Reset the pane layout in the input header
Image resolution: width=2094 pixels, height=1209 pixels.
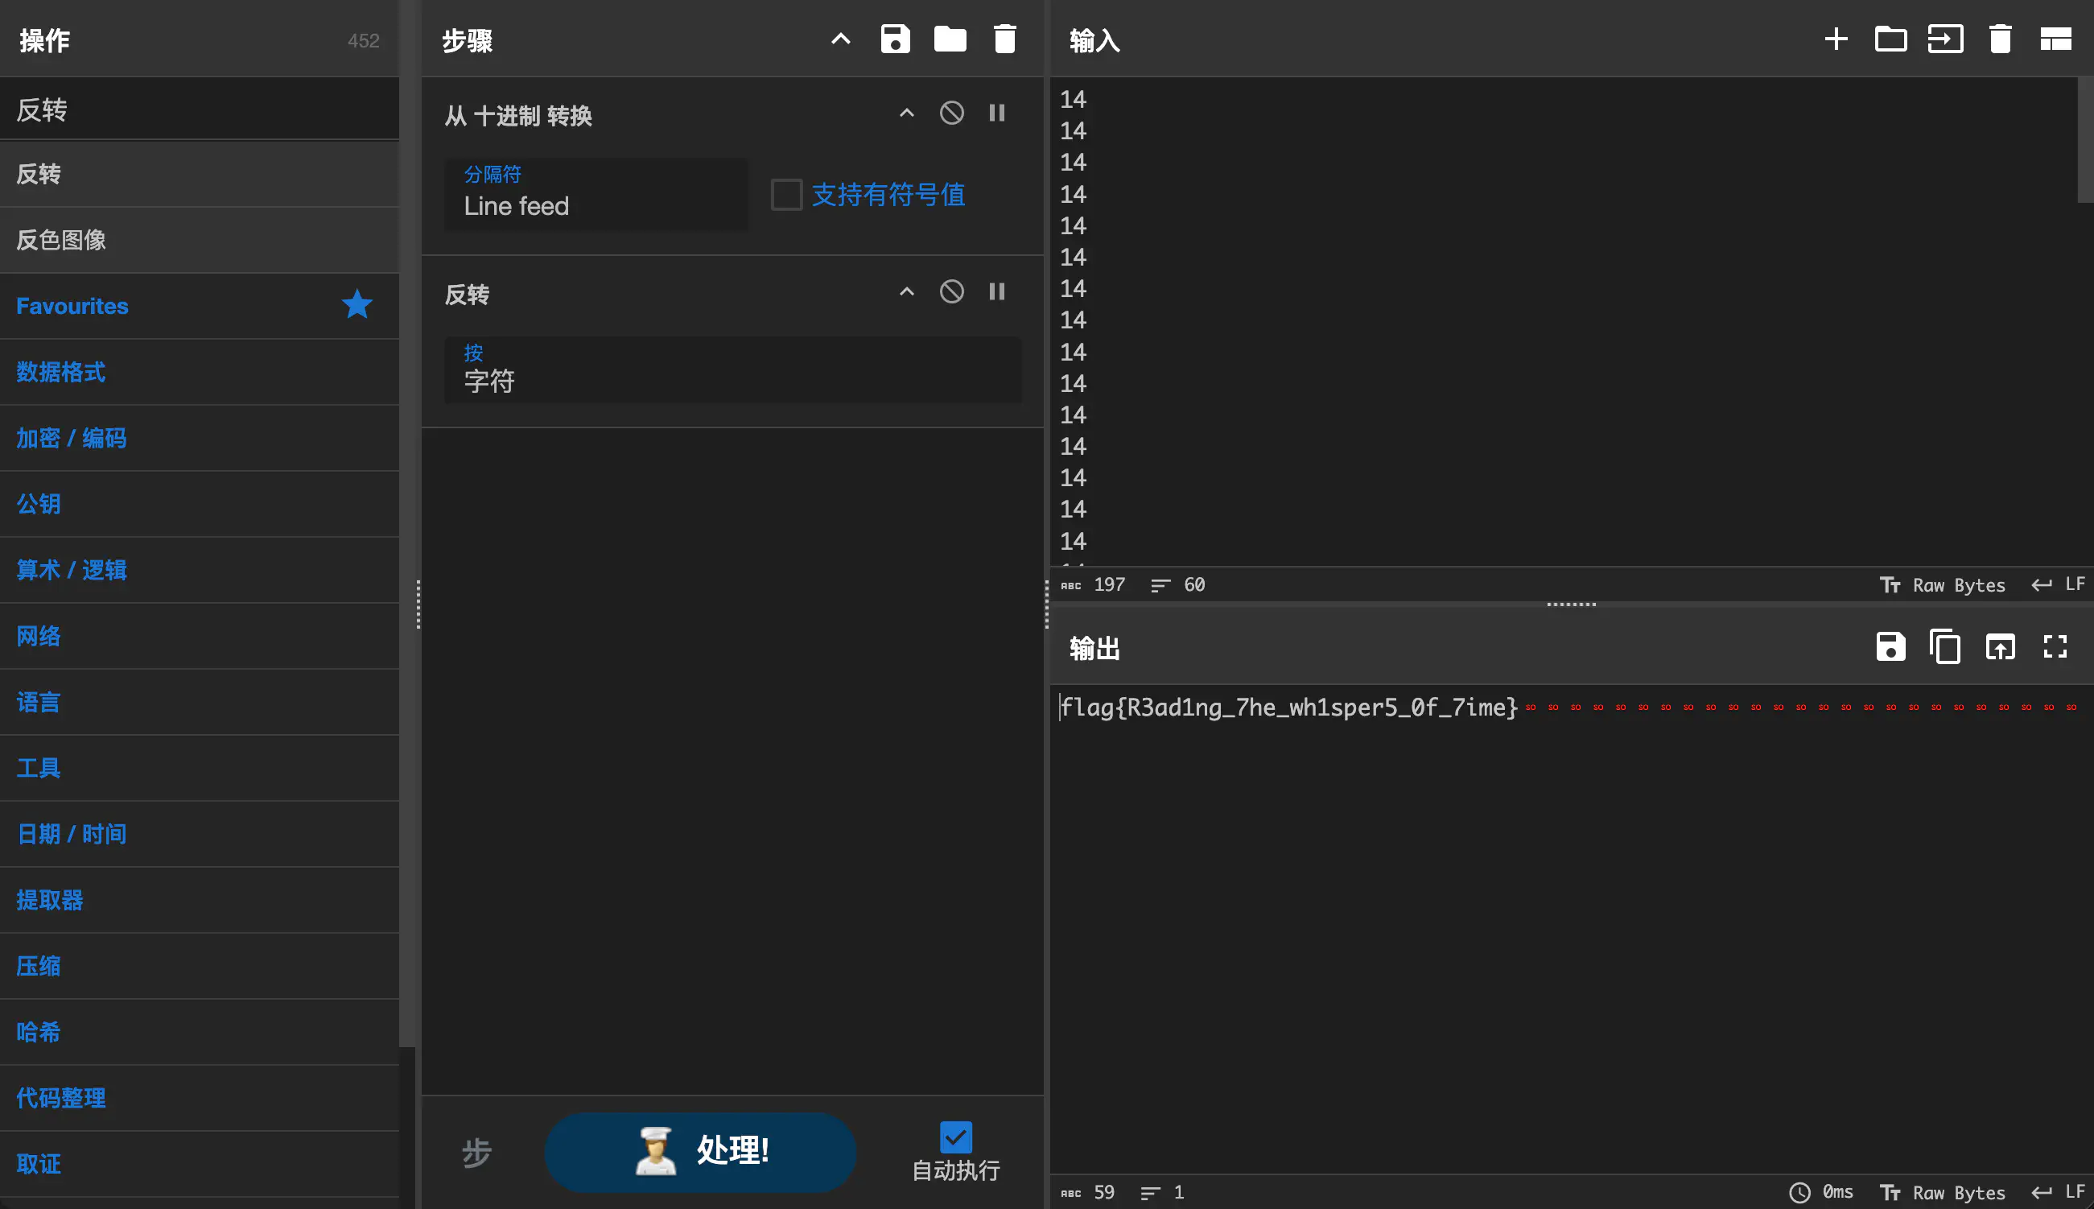coord(2055,39)
